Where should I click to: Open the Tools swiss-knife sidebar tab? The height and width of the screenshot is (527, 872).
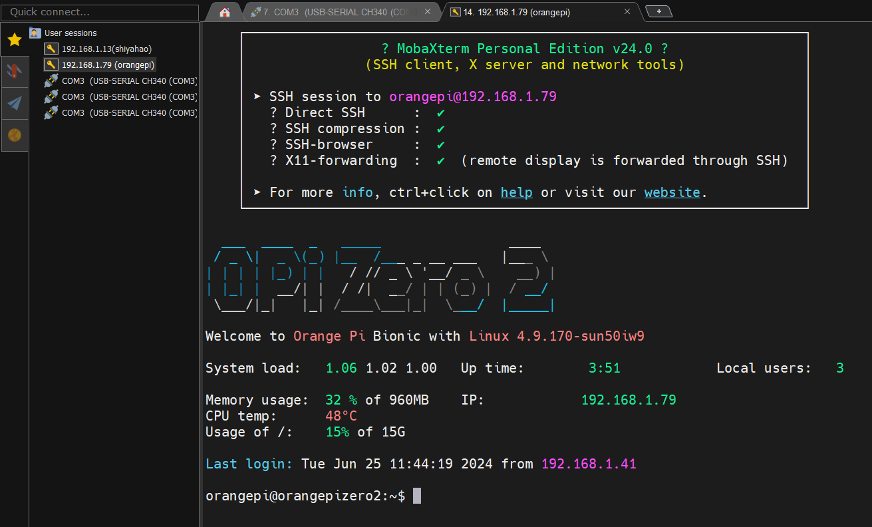coord(15,71)
